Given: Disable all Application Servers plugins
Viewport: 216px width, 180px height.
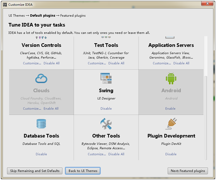Looking at the screenshot, I should [x=181, y=63].
